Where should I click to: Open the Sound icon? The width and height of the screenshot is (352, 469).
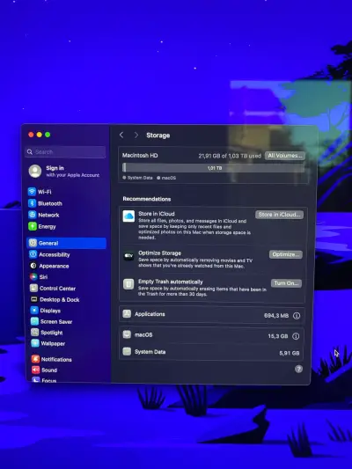tap(36, 370)
